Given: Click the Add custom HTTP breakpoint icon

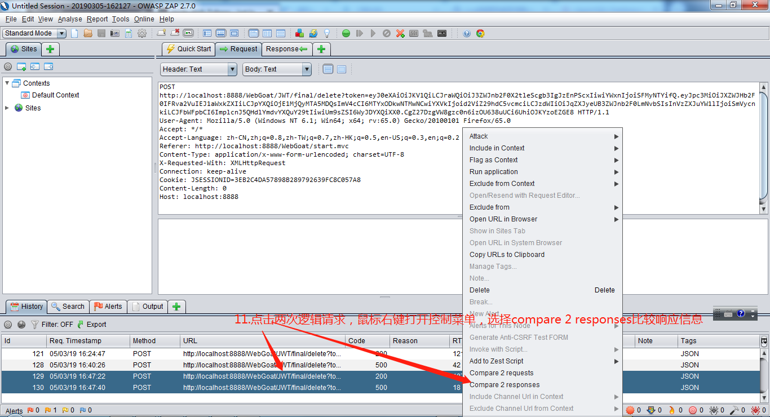Looking at the screenshot, I should tap(400, 33).
